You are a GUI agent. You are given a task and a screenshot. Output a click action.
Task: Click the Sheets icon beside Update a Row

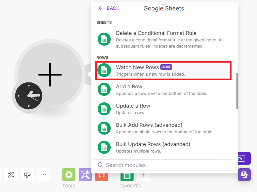point(104,109)
